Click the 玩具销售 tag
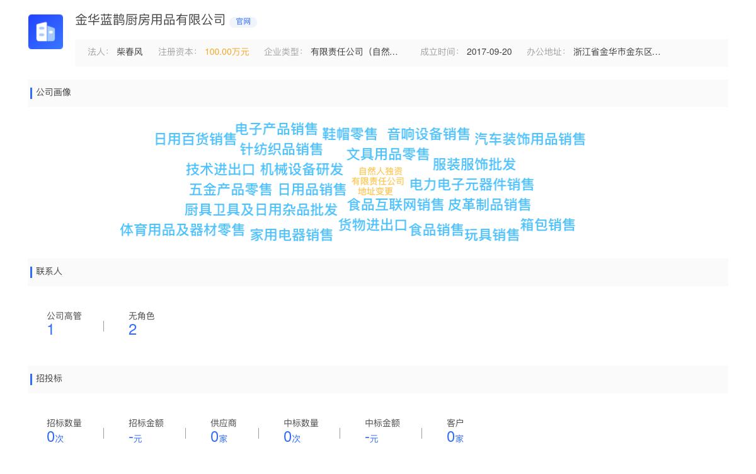This screenshot has width=756, height=474. coord(492,235)
